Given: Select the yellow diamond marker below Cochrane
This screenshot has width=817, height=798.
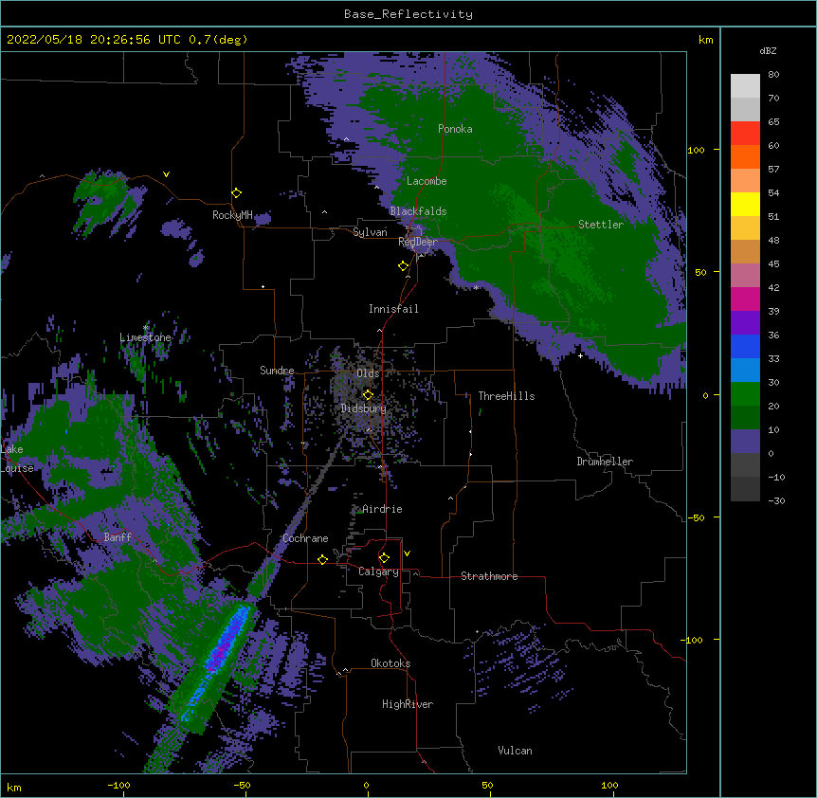Looking at the screenshot, I should 322,559.
